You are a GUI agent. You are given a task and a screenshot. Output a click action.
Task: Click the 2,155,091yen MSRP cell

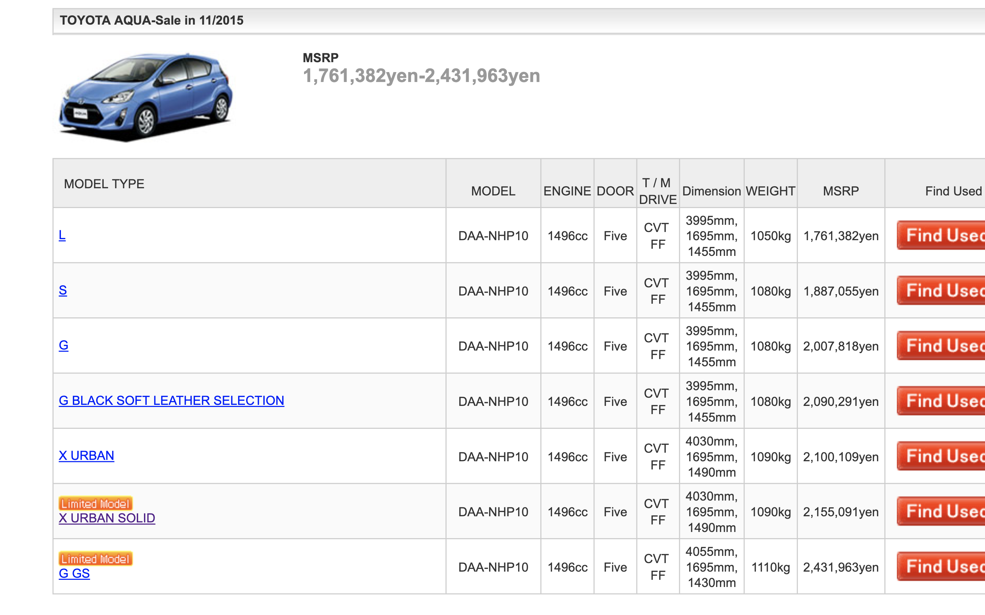(841, 512)
